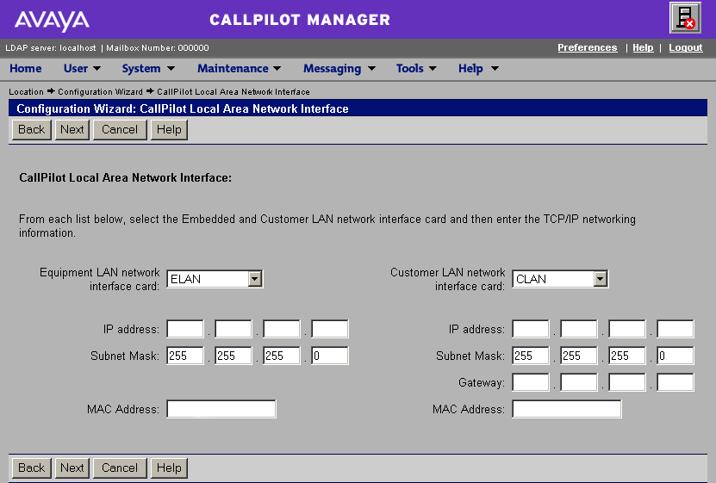This screenshot has width=716, height=483.
Task: Click last octet of ELAN subnet mask
Action: pos(330,356)
